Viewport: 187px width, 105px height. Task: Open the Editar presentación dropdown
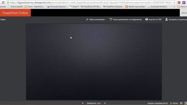point(96,20)
